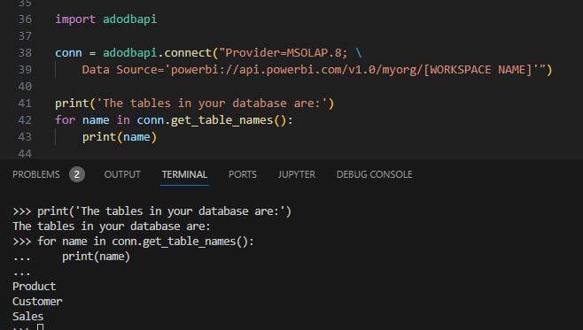
Task: Click line number 42 in the gutter
Action: tap(25, 120)
